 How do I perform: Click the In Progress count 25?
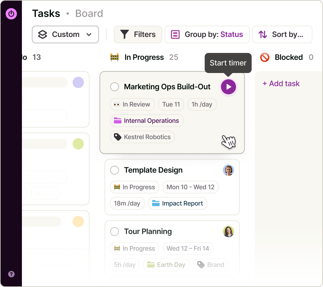(x=174, y=57)
